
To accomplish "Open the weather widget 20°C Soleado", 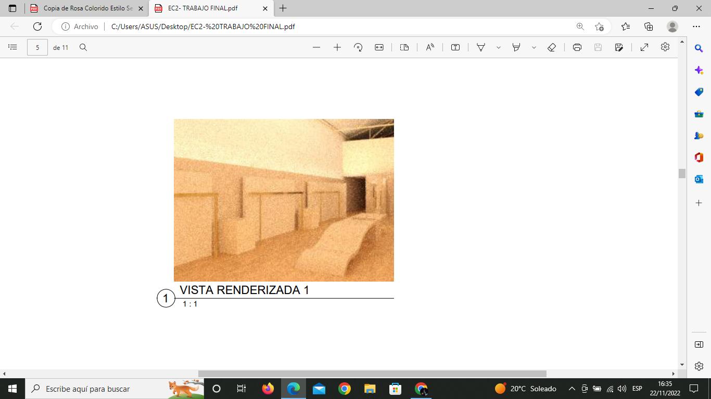I will [525, 389].
